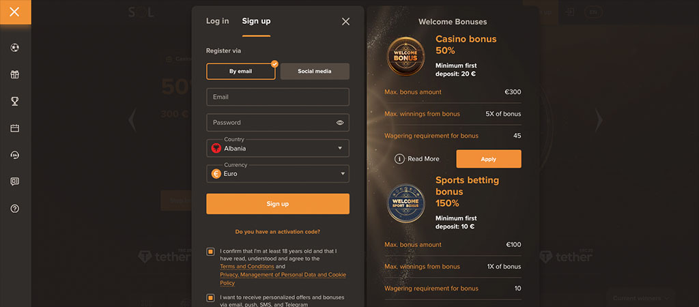Screen dimensions: 699x307
Task: Close sidebar with orange X button
Action: pyautogui.click(x=15, y=12)
